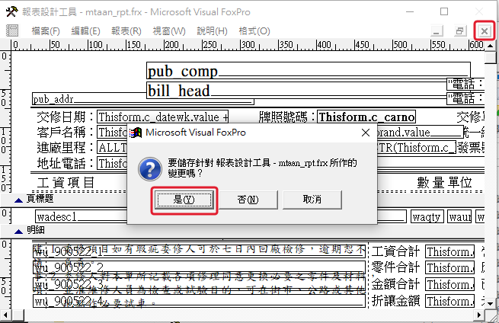The image size is (499, 323).
Task: Click the 是(Y) button to save changes
Action: click(x=184, y=200)
